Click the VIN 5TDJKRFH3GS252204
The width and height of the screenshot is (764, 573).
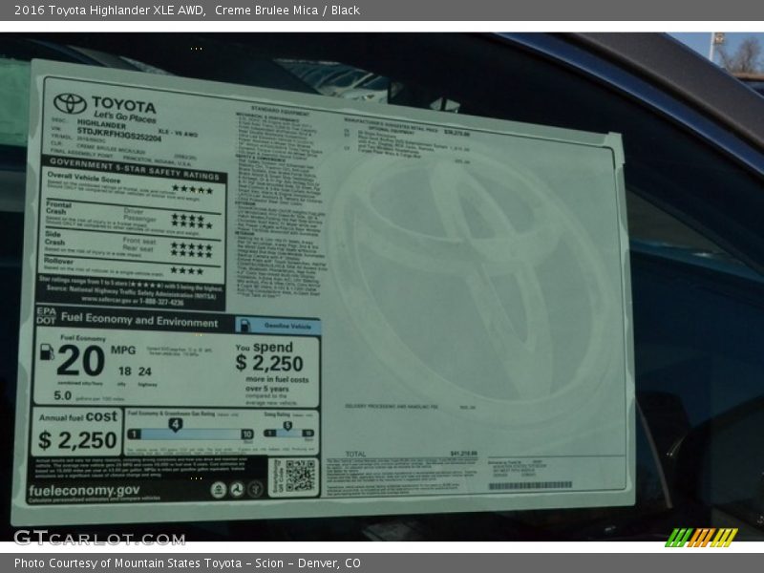[x=118, y=135]
